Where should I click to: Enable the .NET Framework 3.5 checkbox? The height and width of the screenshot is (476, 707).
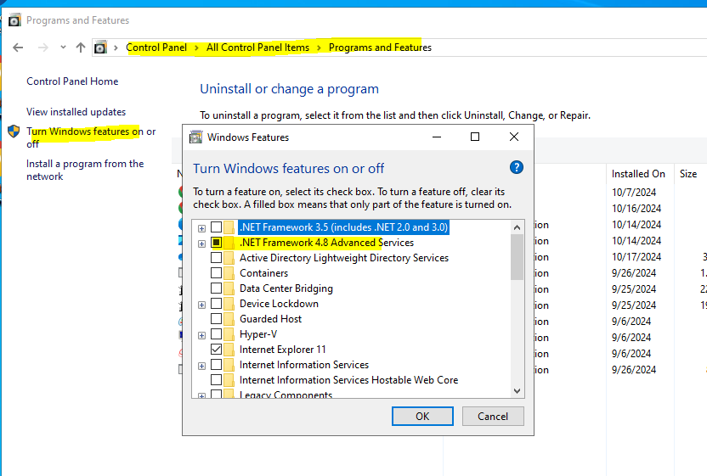coord(217,227)
